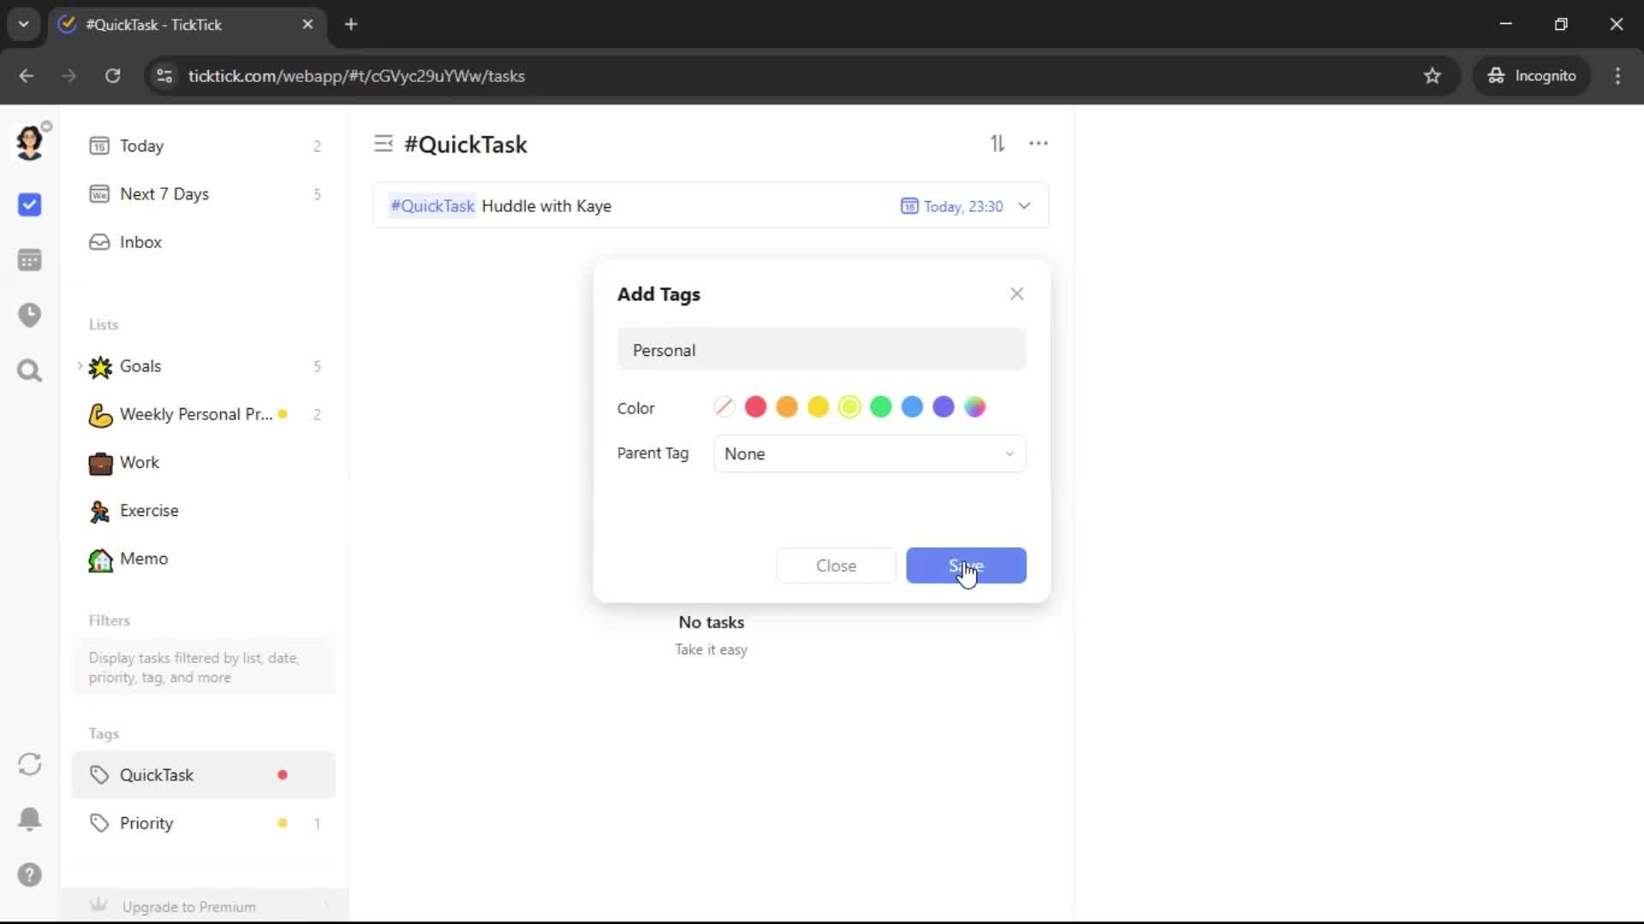Image resolution: width=1644 pixels, height=924 pixels.
Task: Open the notifications bell icon
Action: 29,819
